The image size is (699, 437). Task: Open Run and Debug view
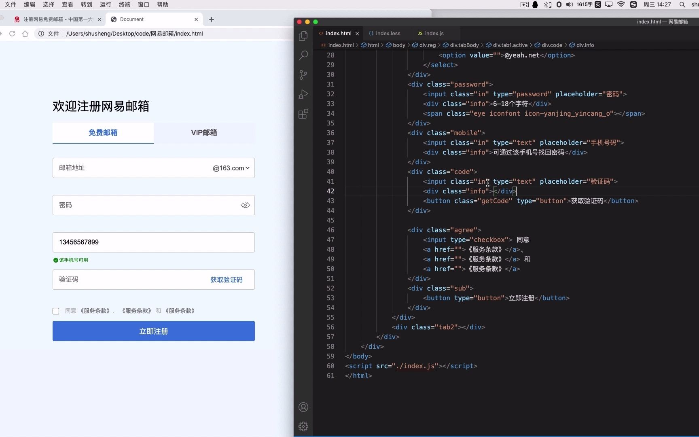[303, 94]
